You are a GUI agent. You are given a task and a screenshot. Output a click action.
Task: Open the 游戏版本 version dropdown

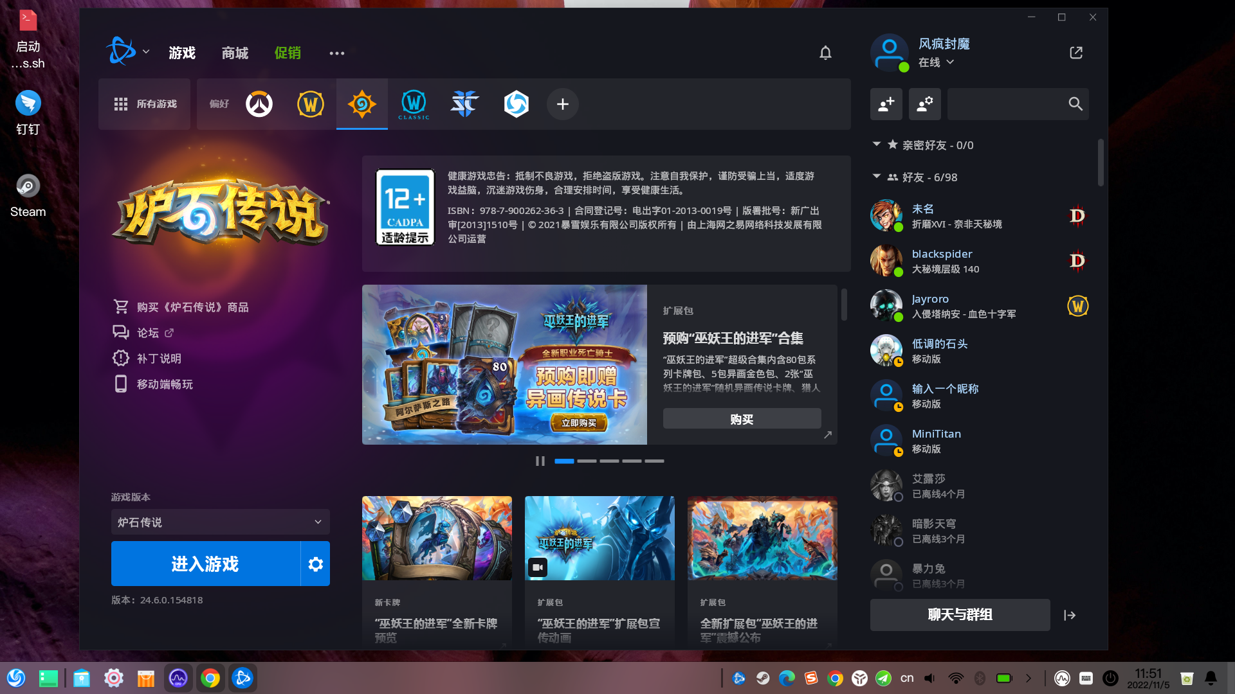point(220,522)
